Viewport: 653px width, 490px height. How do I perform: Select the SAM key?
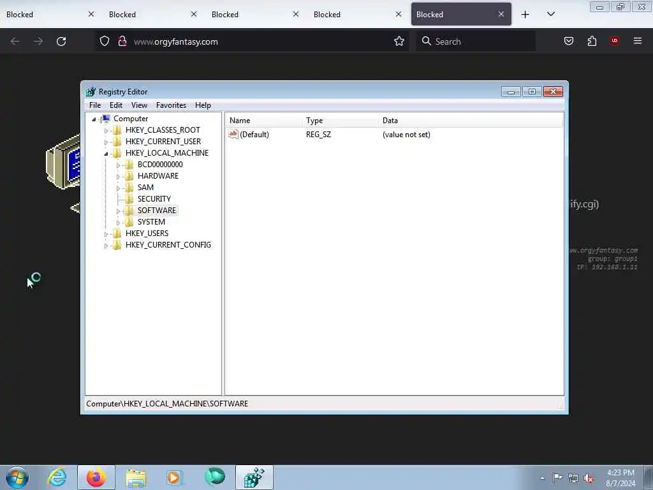pyautogui.click(x=146, y=187)
